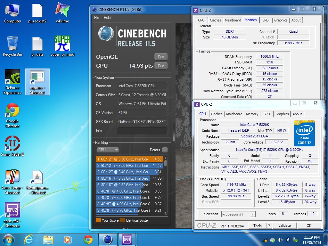Click the Bluetooth tray icon

(288, 240)
